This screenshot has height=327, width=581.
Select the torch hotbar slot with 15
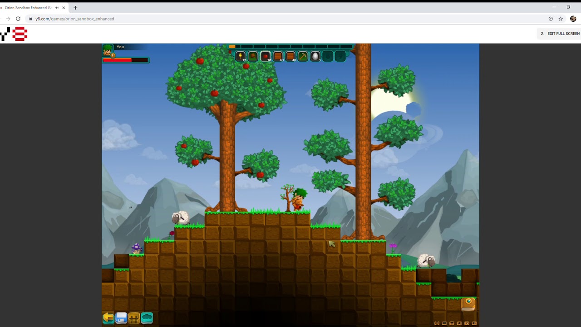[241, 56]
